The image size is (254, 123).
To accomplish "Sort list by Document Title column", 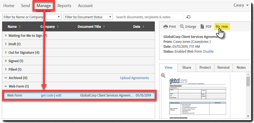I will (91, 27).
